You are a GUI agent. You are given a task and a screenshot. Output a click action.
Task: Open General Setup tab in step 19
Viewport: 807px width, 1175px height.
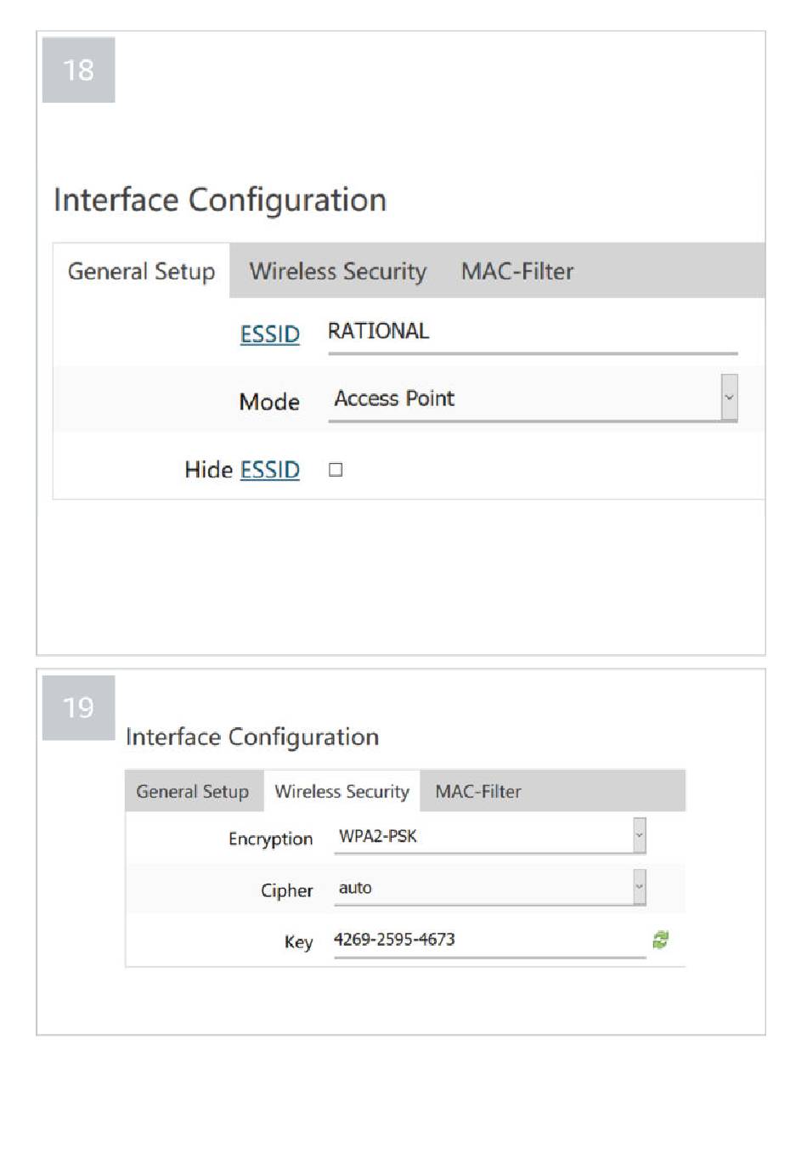pos(192,791)
